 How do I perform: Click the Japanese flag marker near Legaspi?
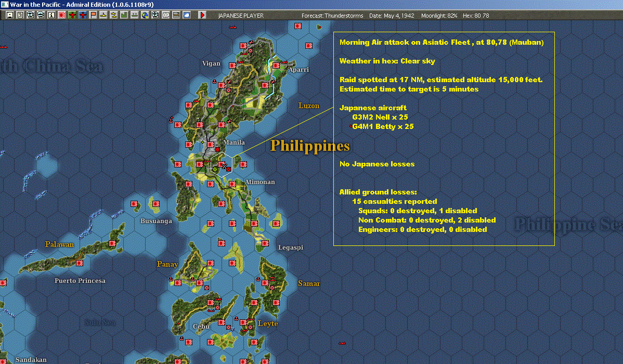(x=265, y=243)
